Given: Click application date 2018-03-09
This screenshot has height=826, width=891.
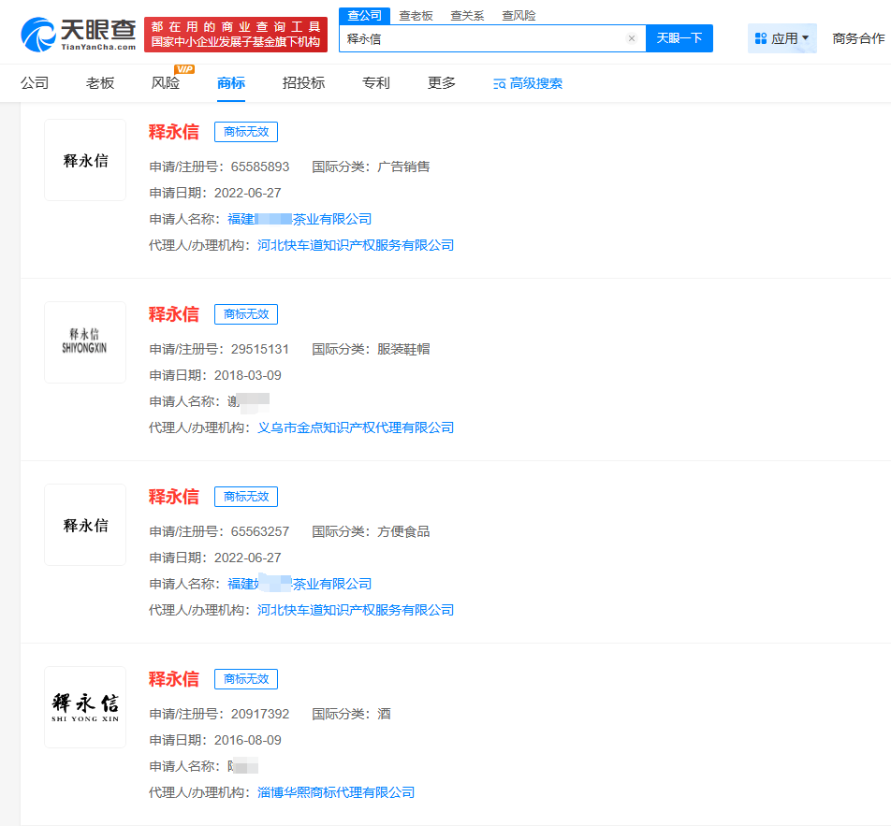Looking at the screenshot, I should (248, 375).
